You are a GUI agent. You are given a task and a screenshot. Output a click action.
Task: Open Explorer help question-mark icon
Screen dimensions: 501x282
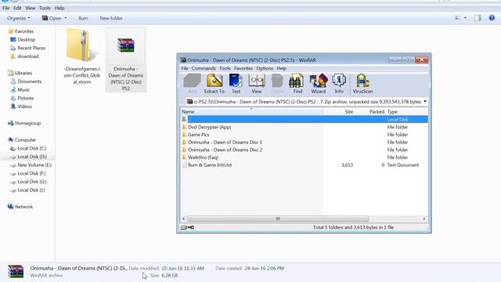point(492,18)
